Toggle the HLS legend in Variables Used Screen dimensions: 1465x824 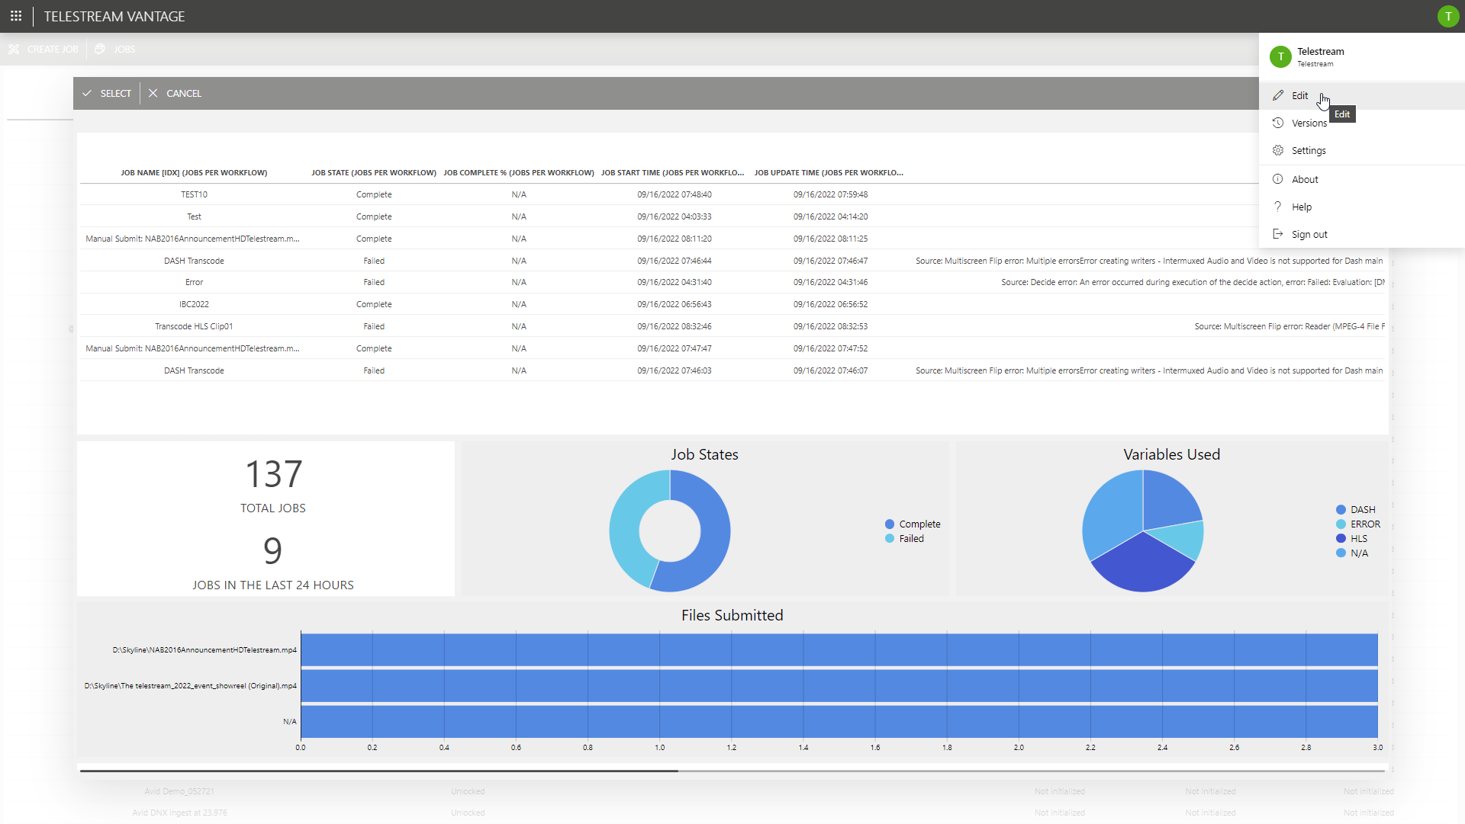[x=1351, y=539]
